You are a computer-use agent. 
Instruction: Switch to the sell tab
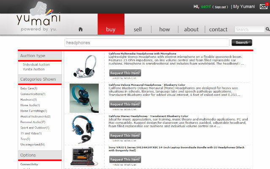pos(138,29)
